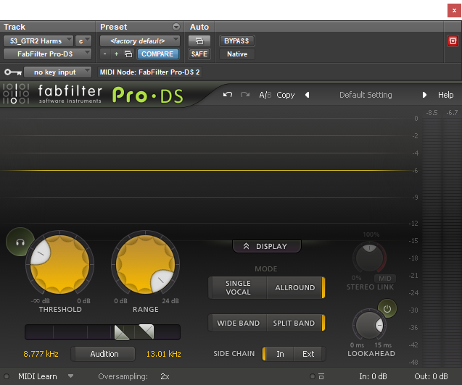This screenshot has height=385, width=462.
Task: Click the In: 0 dB readout
Action: 373,376
